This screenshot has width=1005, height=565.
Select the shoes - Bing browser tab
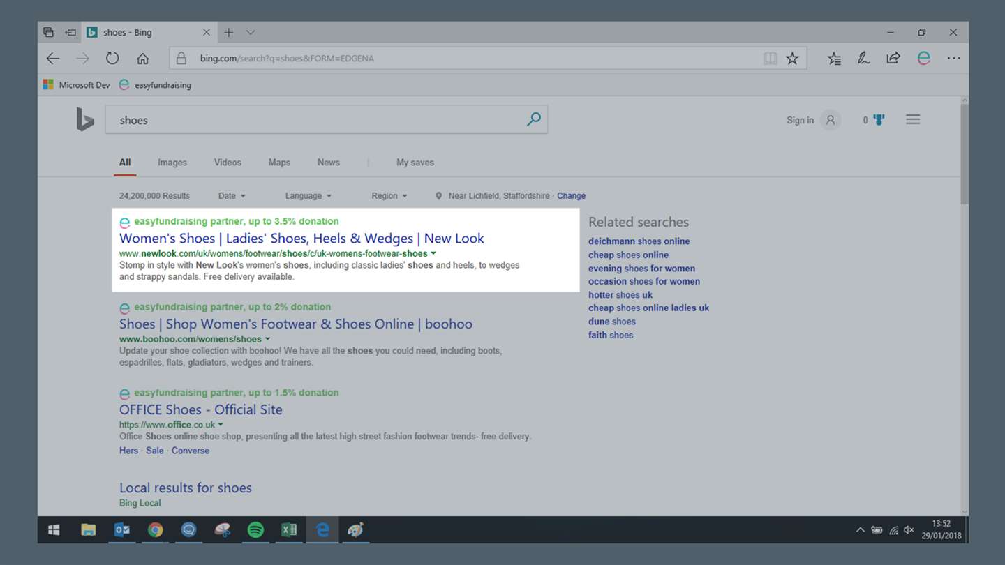pos(148,32)
